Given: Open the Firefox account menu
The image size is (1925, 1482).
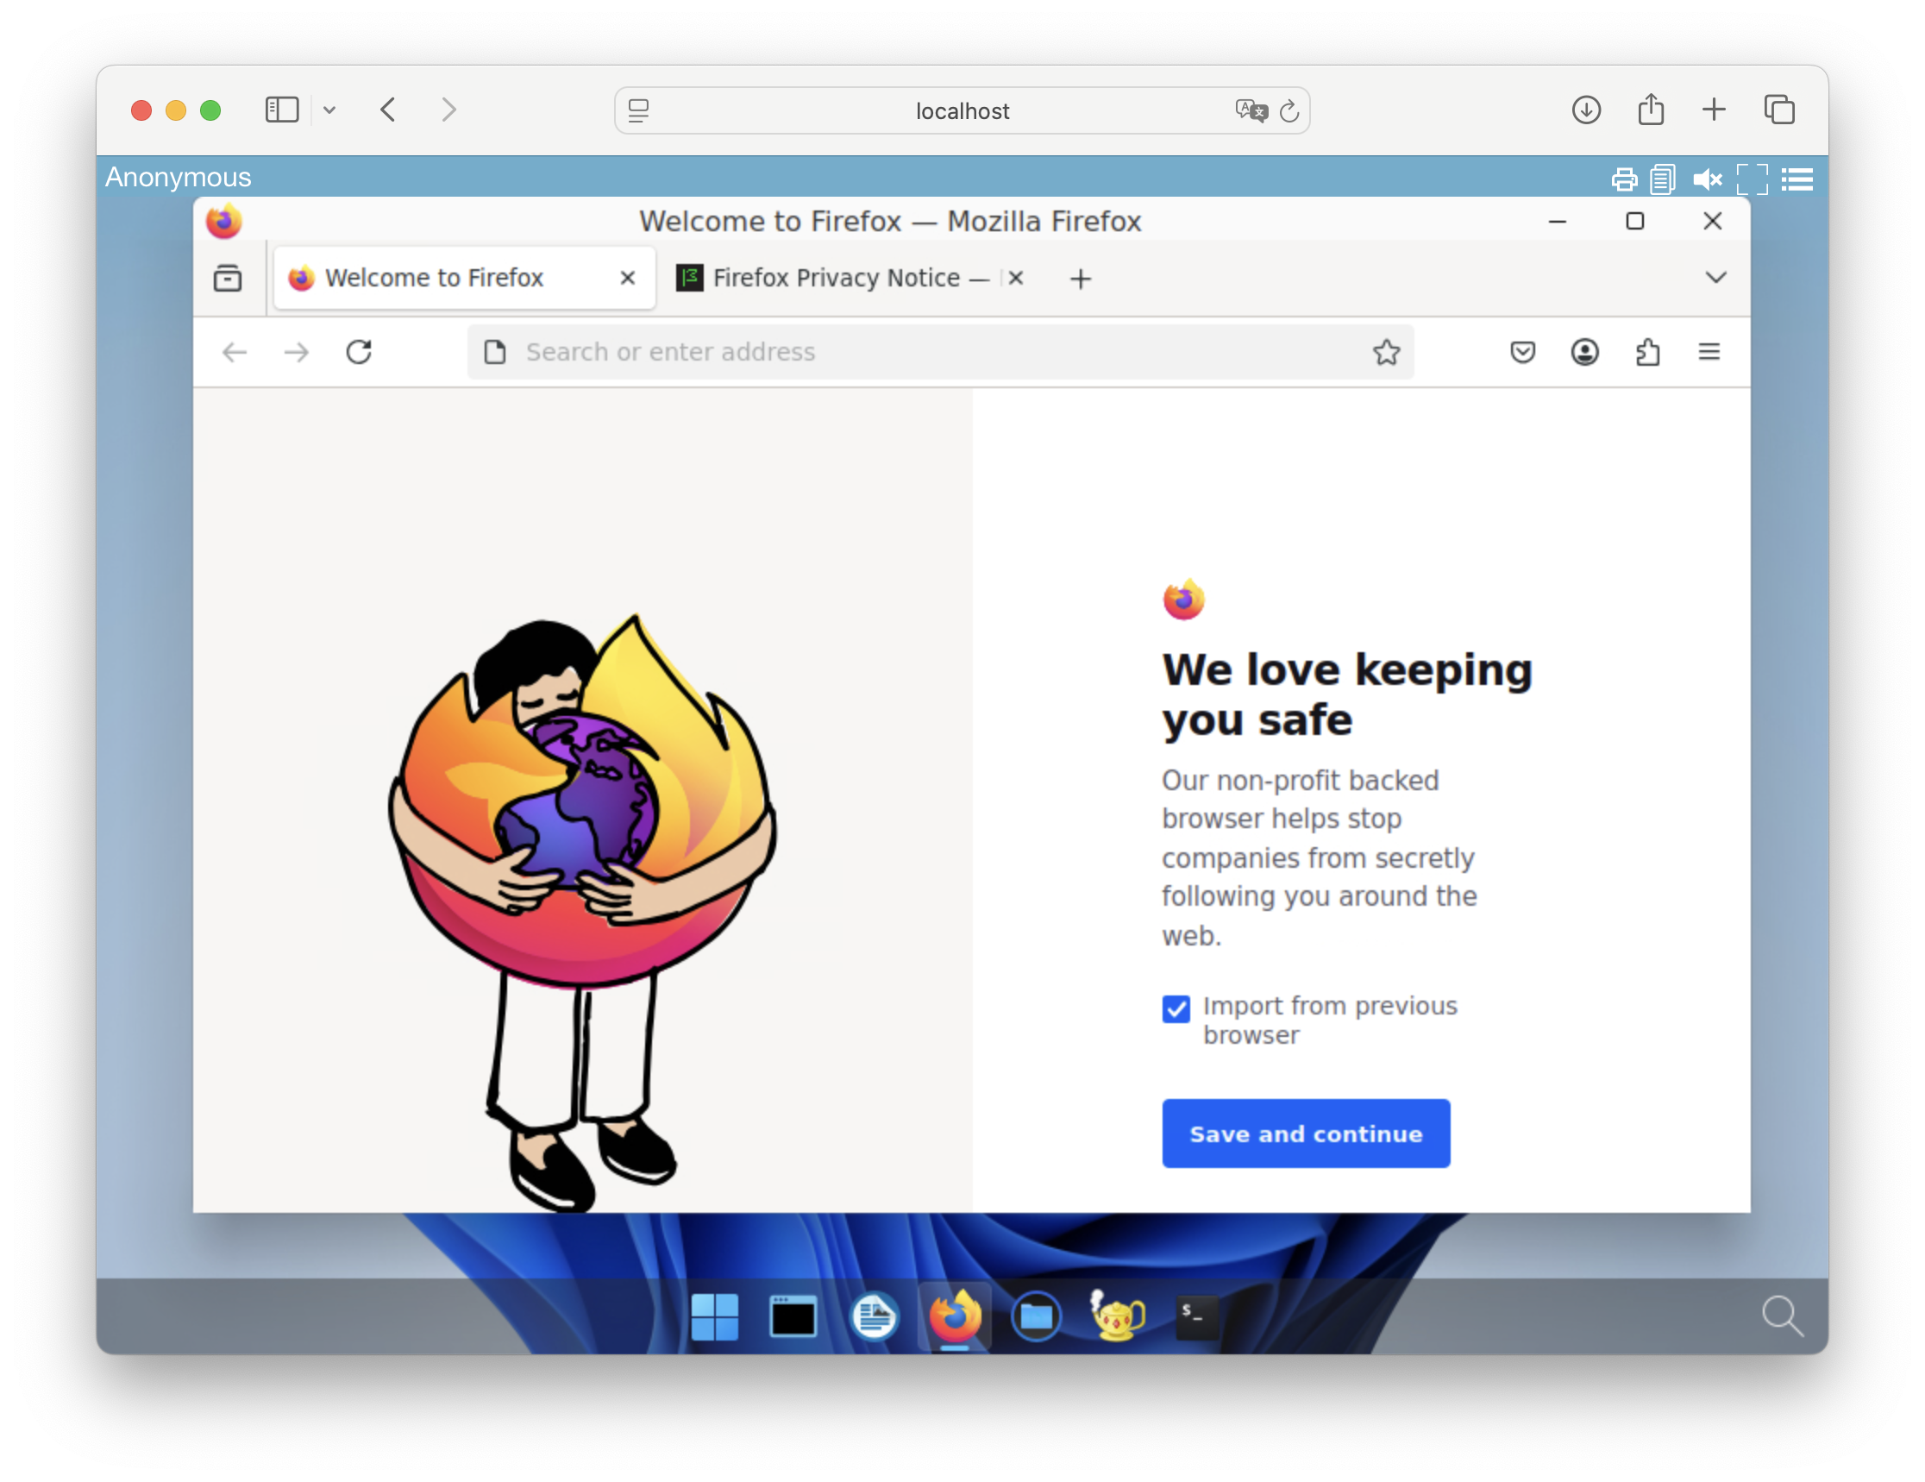Looking at the screenshot, I should click(x=1583, y=352).
